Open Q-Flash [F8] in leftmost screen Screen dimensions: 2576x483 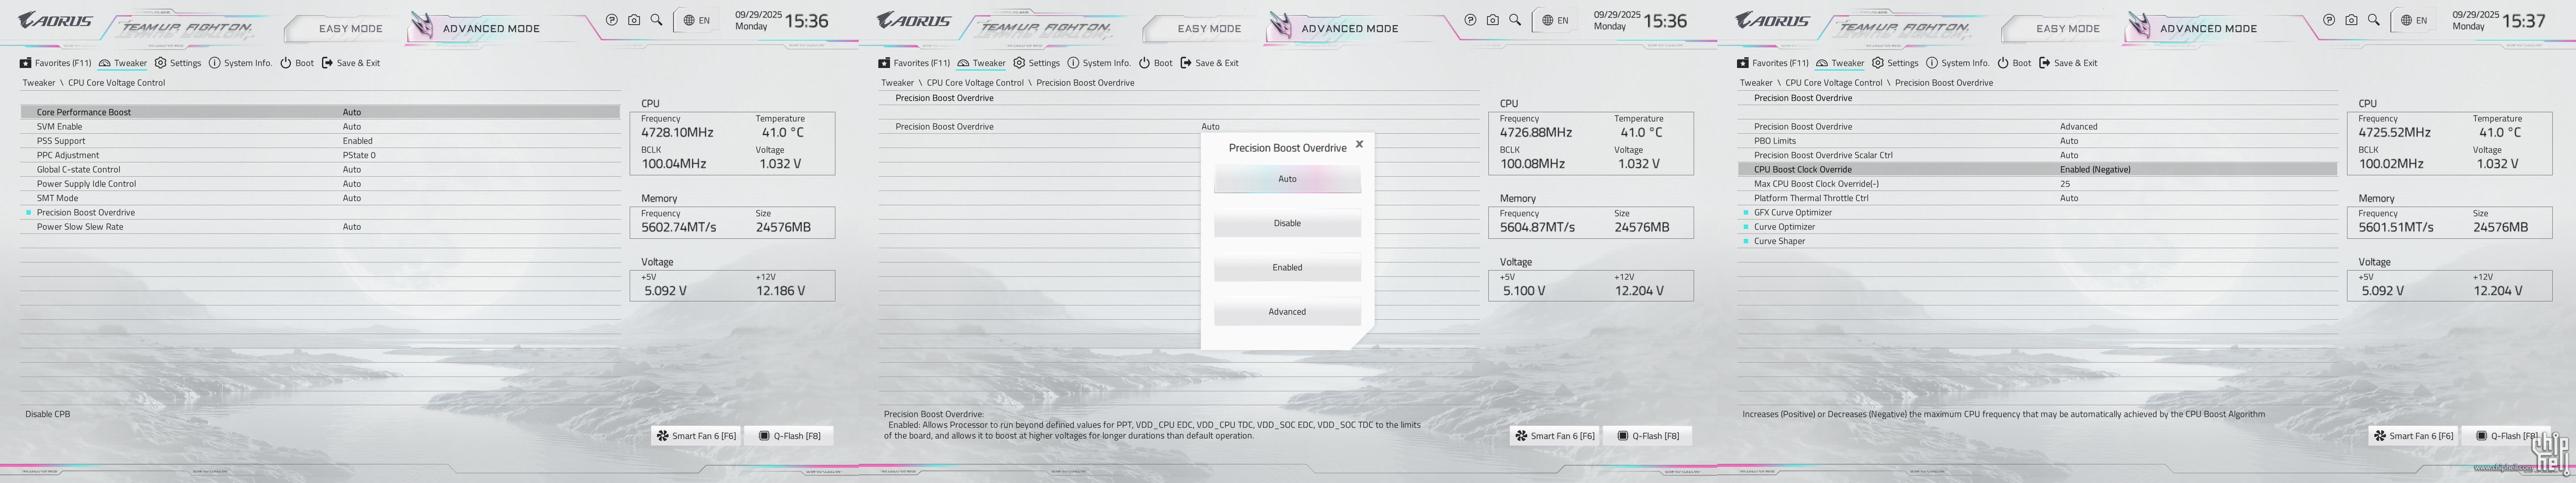[789, 436]
